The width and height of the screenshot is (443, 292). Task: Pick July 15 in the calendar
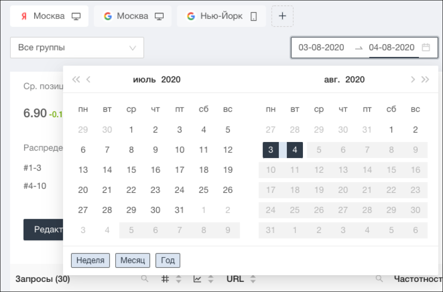(x=131, y=170)
